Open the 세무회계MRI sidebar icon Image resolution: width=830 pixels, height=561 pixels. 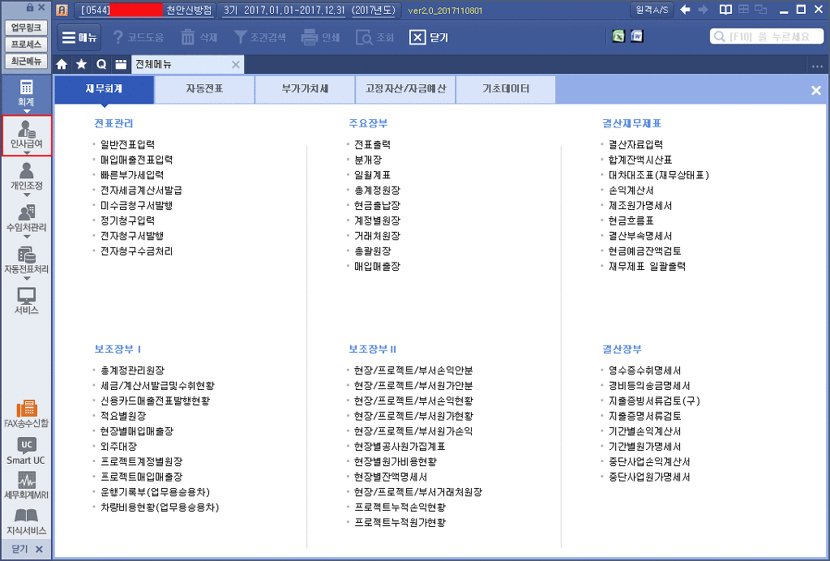(x=27, y=485)
